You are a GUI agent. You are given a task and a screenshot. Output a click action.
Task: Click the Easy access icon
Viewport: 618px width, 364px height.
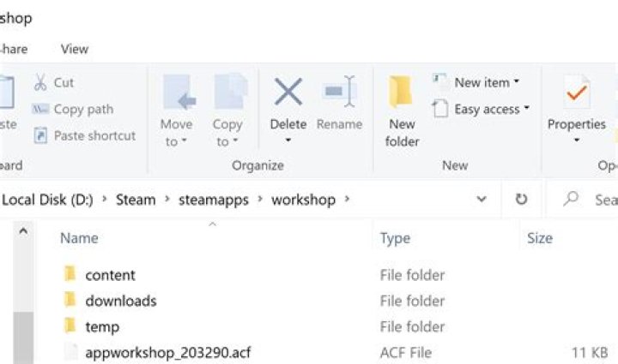pos(440,108)
